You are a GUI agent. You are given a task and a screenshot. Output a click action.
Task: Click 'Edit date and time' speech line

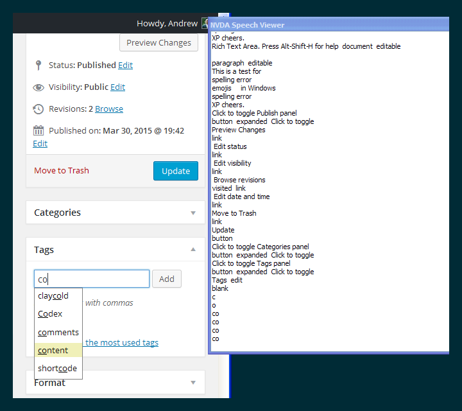[242, 197]
